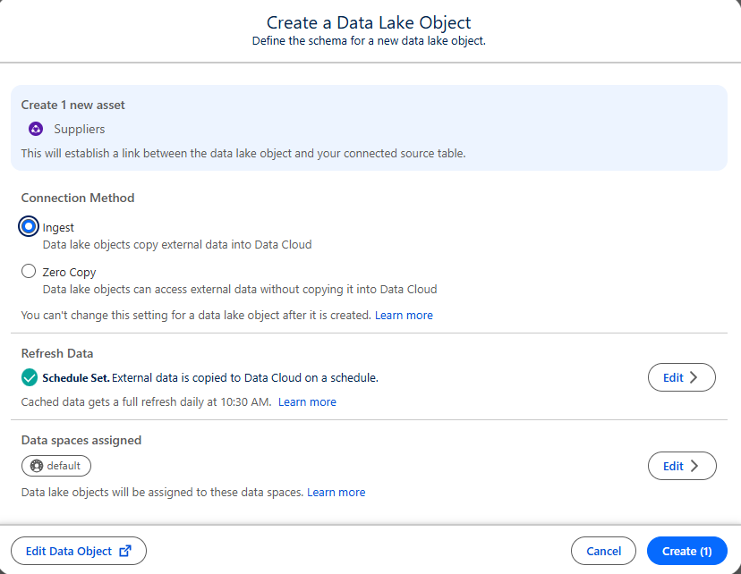Image resolution: width=741 pixels, height=574 pixels.
Task: Click the purple Suppliers asset icon
Action: [x=36, y=129]
